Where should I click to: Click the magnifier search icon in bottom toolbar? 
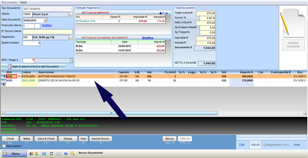pos(73,154)
